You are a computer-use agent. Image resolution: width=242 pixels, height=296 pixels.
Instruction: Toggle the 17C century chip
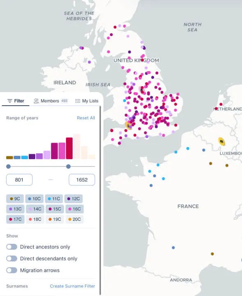click(15, 219)
